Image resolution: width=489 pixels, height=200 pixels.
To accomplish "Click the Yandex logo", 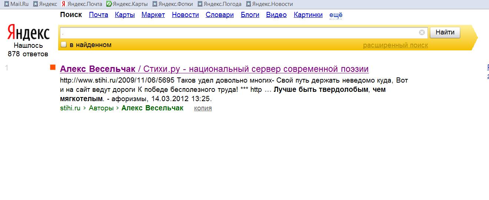I will pyautogui.click(x=29, y=33).
